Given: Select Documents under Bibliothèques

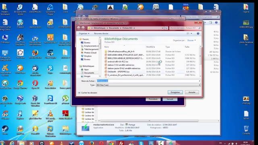Looking at the screenshot, I should 87,73.
